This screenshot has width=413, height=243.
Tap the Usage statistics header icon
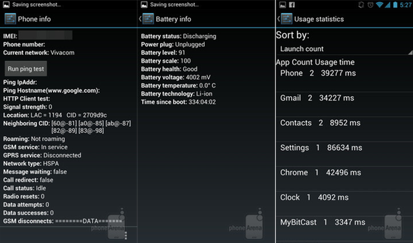[287, 19]
